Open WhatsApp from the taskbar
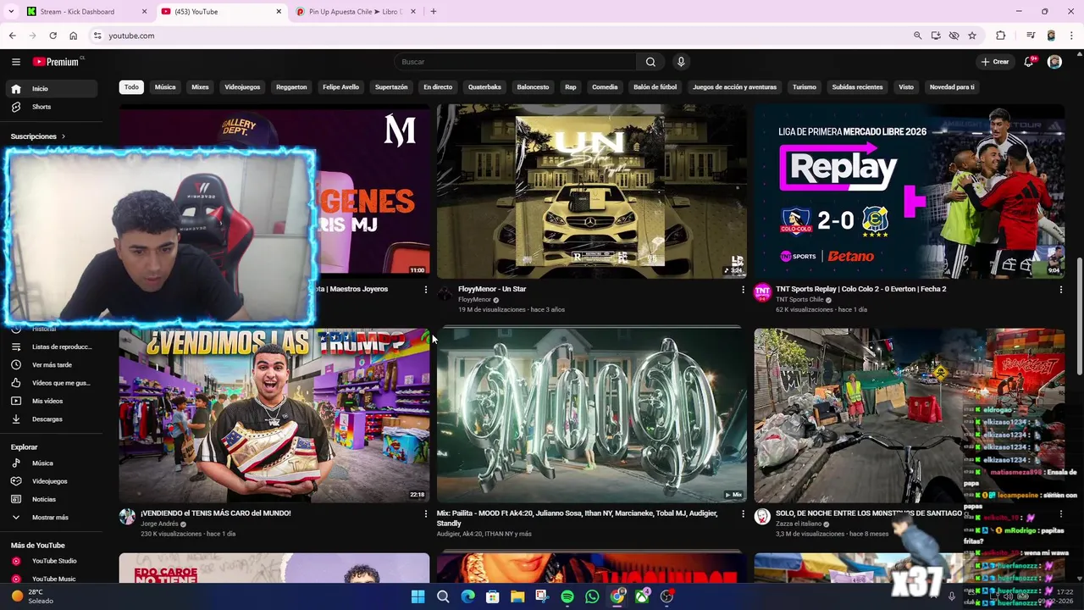The width and height of the screenshot is (1084, 610). [592, 596]
